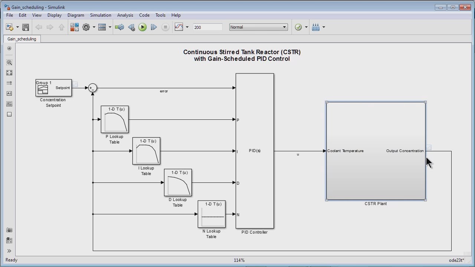Open the Simulation Data Inspector icon
The image size is (475, 267).
click(179, 27)
